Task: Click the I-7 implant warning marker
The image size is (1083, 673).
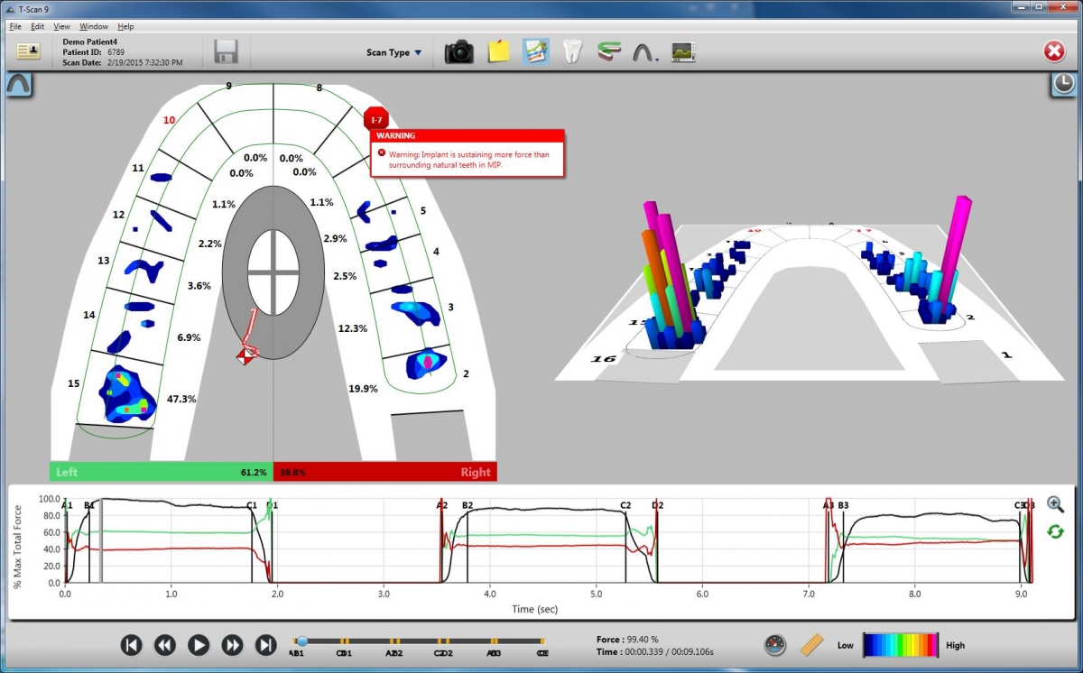Action: coord(376,118)
